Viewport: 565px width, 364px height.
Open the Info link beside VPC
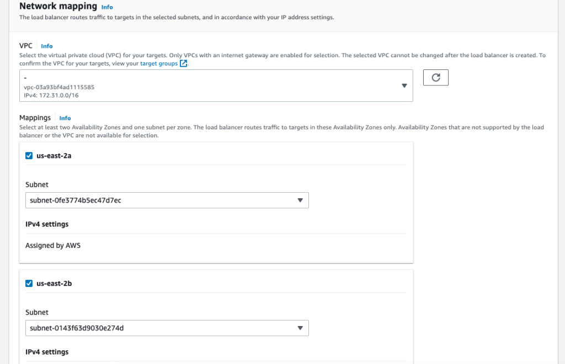tap(47, 46)
